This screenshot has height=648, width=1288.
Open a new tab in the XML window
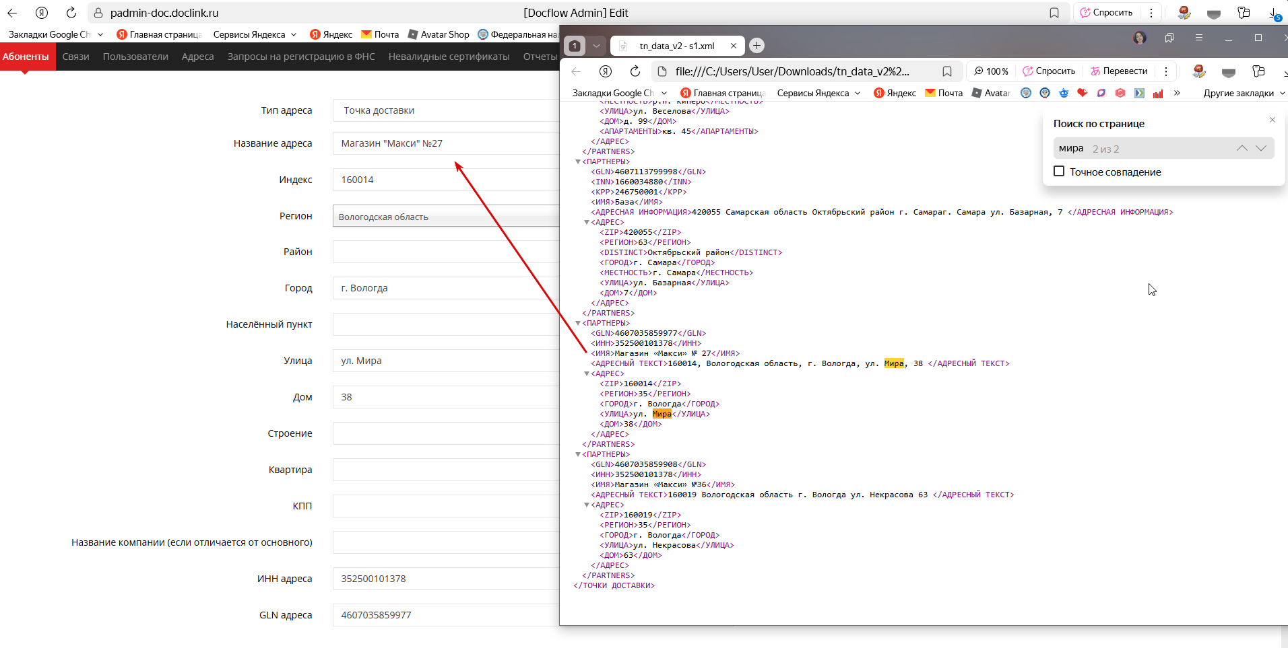click(757, 45)
